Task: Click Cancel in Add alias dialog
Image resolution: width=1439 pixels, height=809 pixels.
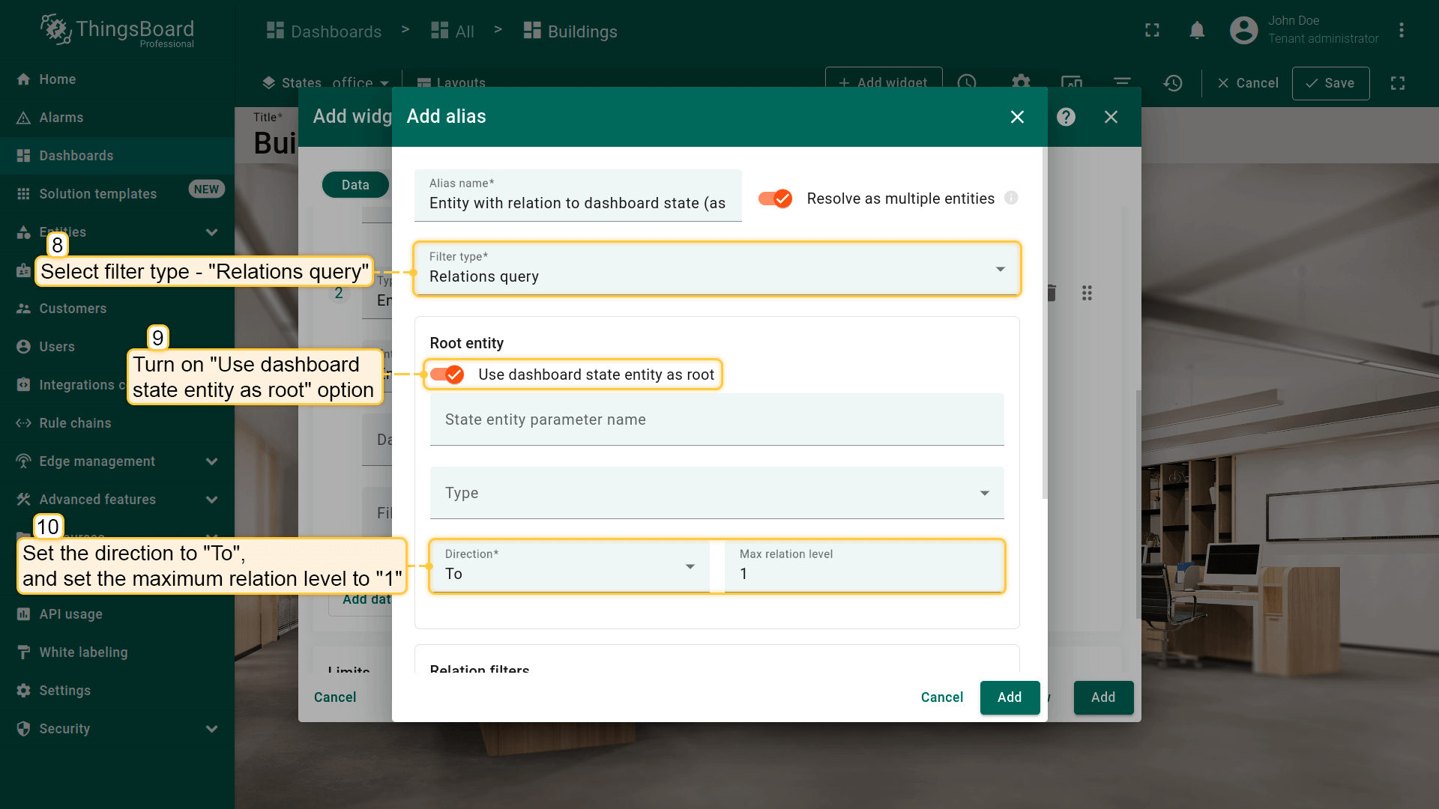Action: coord(941,697)
